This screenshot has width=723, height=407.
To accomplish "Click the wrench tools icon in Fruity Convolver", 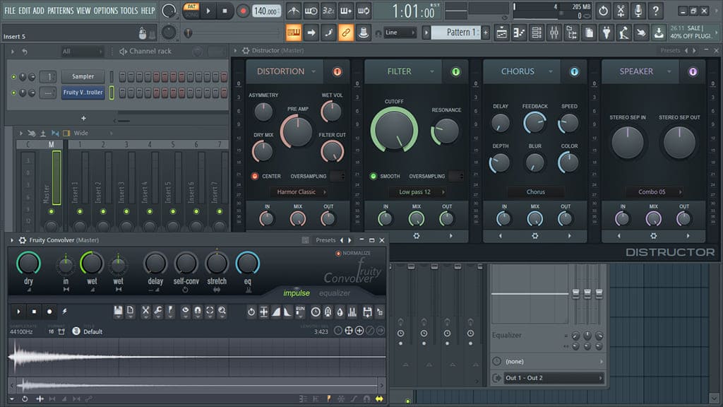I will 158,312.
